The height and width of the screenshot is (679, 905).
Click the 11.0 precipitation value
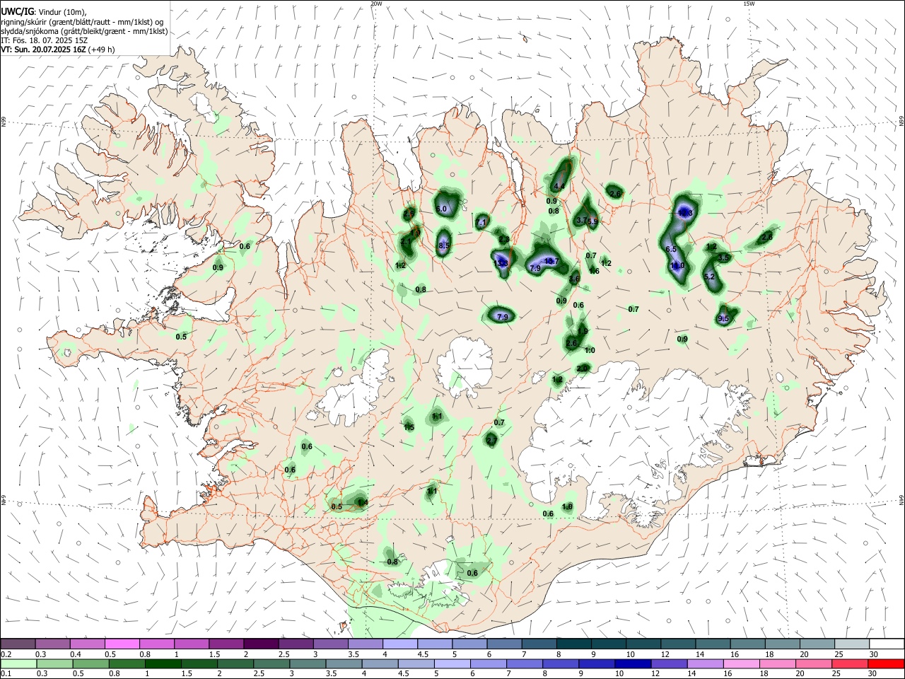click(x=677, y=266)
